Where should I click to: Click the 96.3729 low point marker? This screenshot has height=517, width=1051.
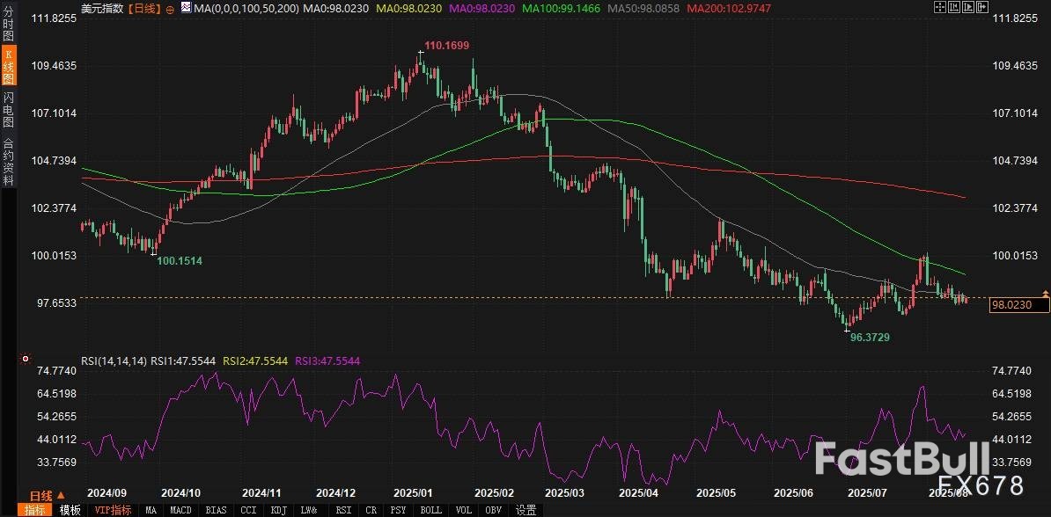coord(847,330)
